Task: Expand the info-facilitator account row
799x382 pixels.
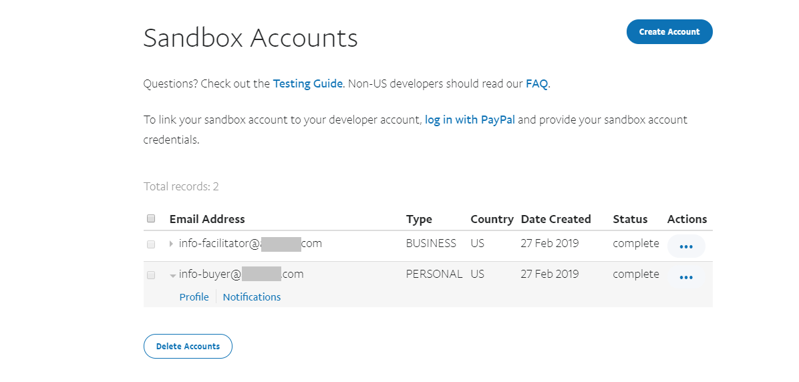Action: (x=172, y=244)
